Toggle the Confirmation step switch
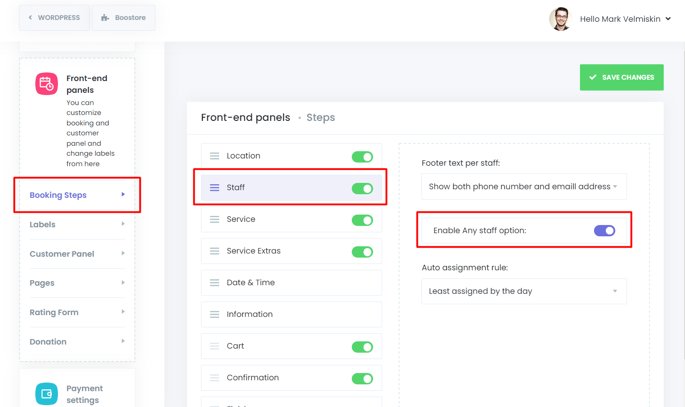Screen dimensions: 685x407 362,378
